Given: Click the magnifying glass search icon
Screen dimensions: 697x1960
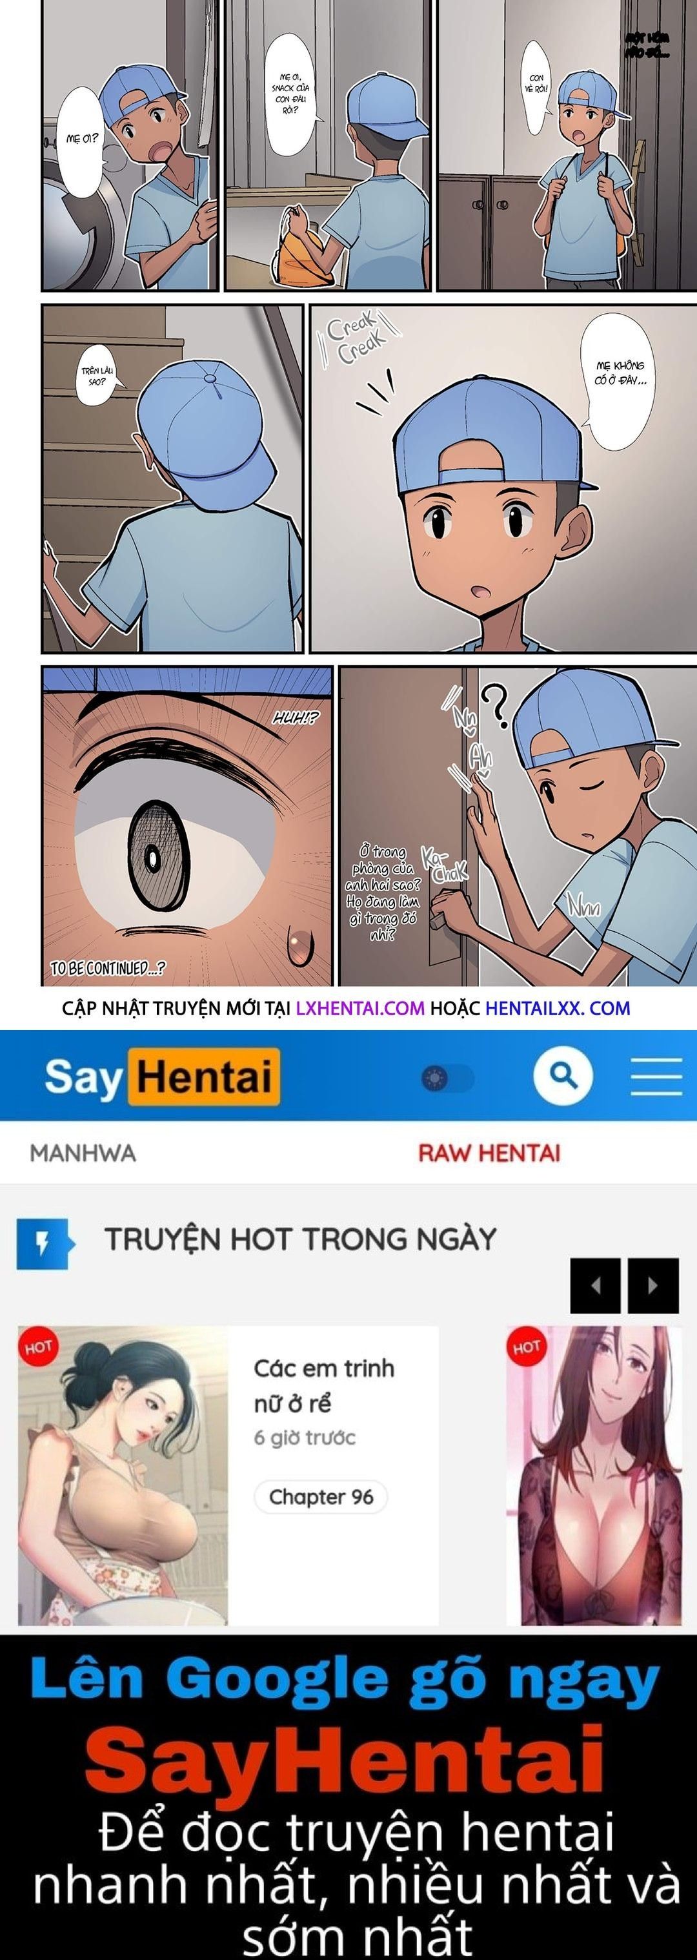Looking at the screenshot, I should tap(563, 1076).
